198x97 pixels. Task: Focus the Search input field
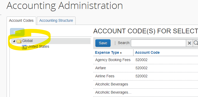(x=159, y=43)
